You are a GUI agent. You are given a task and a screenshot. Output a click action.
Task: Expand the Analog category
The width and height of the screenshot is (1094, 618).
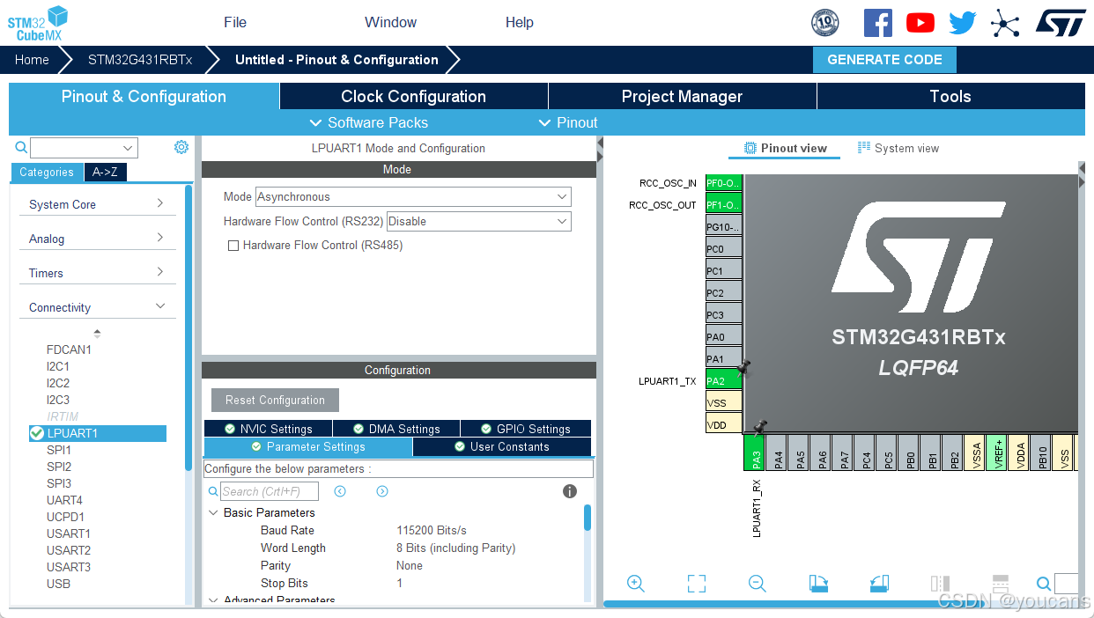point(97,239)
